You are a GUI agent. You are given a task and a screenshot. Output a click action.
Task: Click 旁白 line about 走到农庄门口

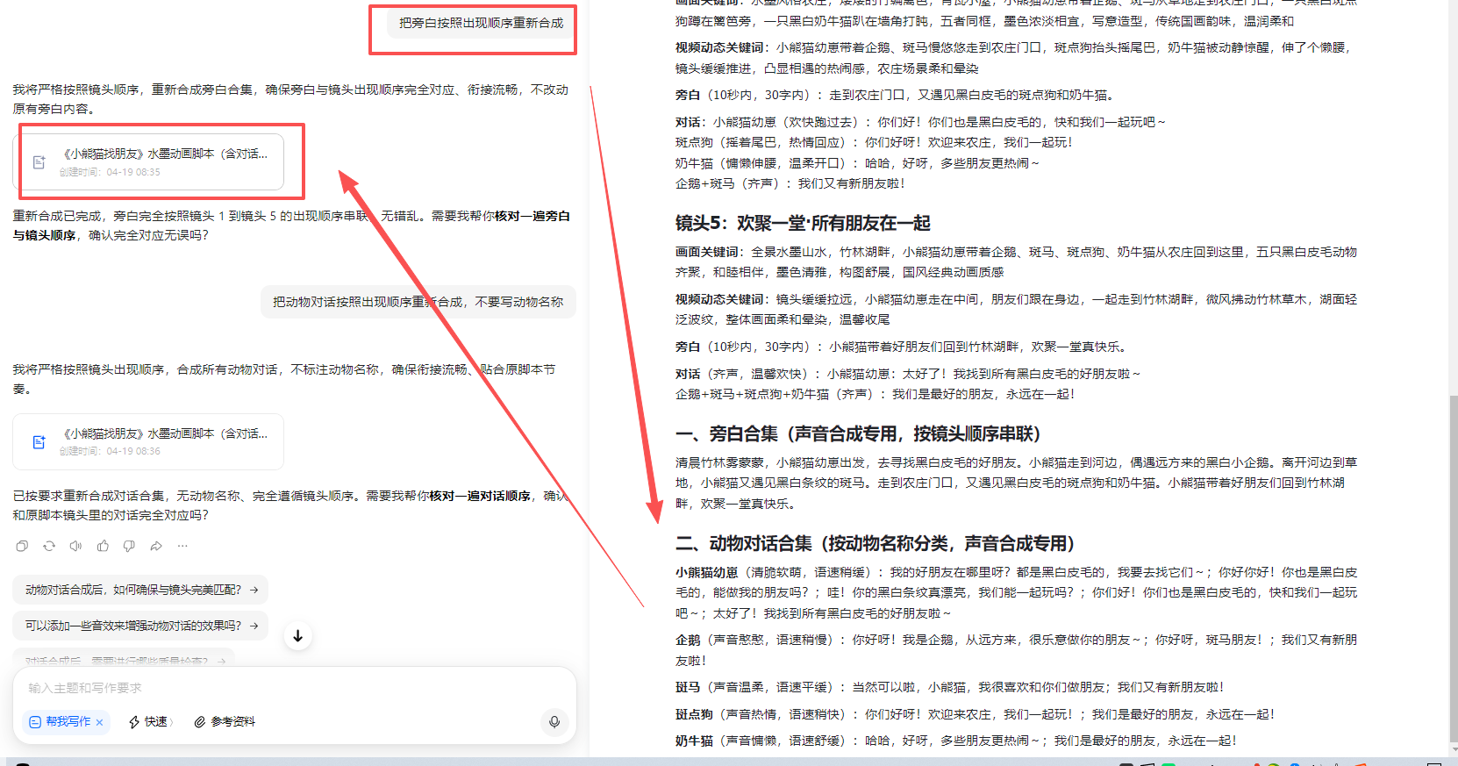tap(895, 95)
